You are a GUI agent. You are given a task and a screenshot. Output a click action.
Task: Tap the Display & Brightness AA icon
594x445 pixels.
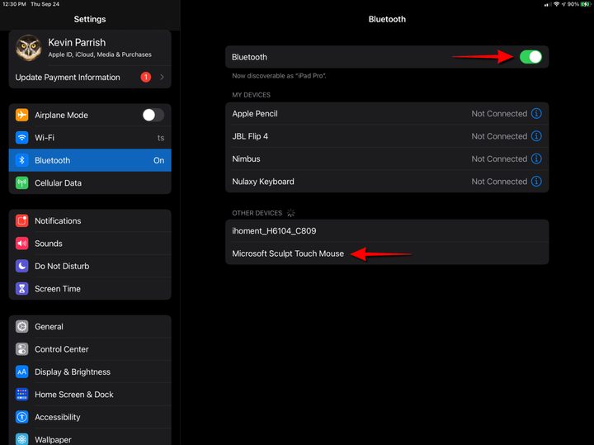(x=22, y=372)
